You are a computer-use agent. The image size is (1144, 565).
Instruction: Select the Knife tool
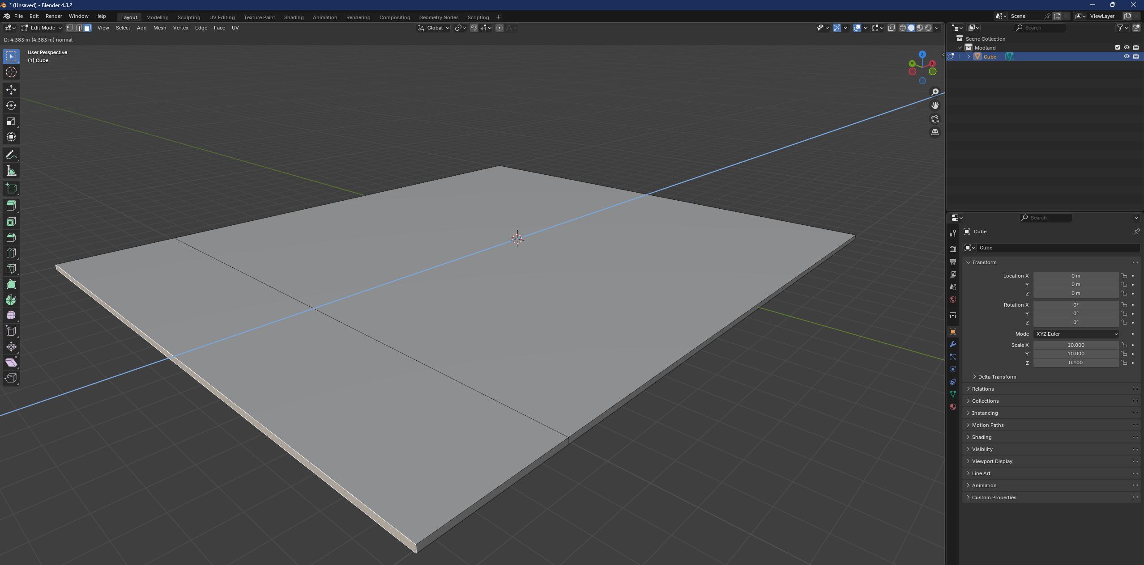[11, 269]
